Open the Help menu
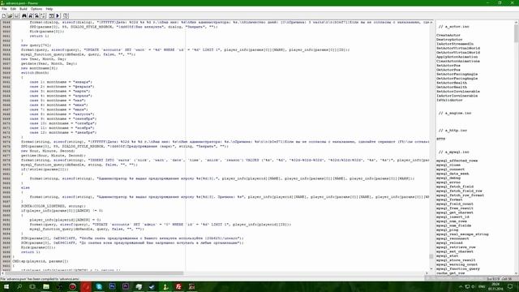 pos(49,9)
